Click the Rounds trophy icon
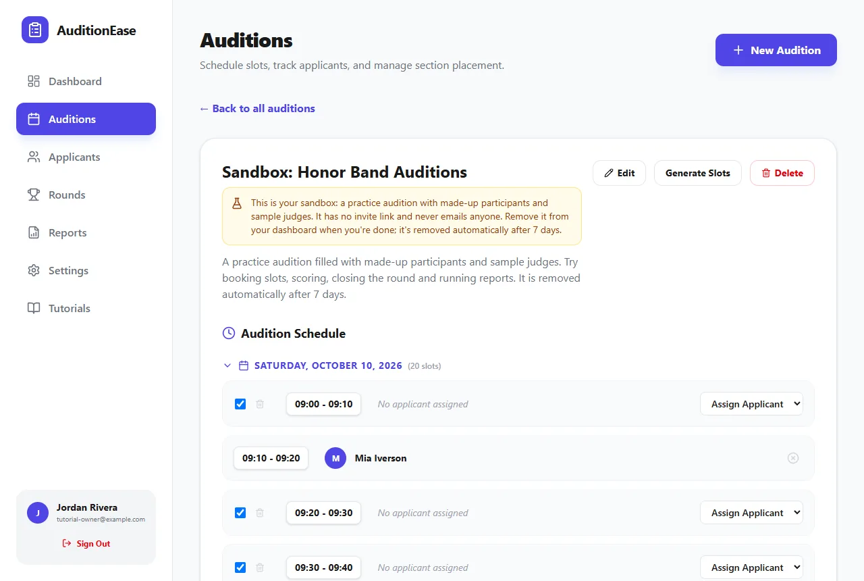This screenshot has height=581, width=864. click(x=34, y=195)
